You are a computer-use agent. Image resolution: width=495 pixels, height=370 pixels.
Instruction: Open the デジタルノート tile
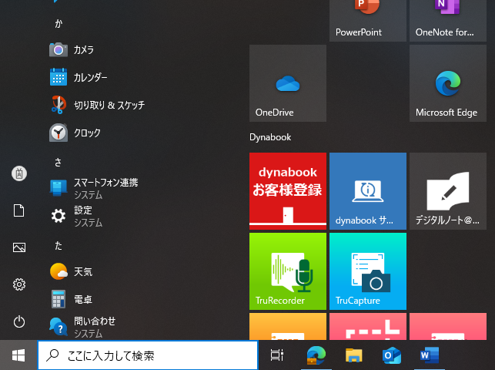447,190
